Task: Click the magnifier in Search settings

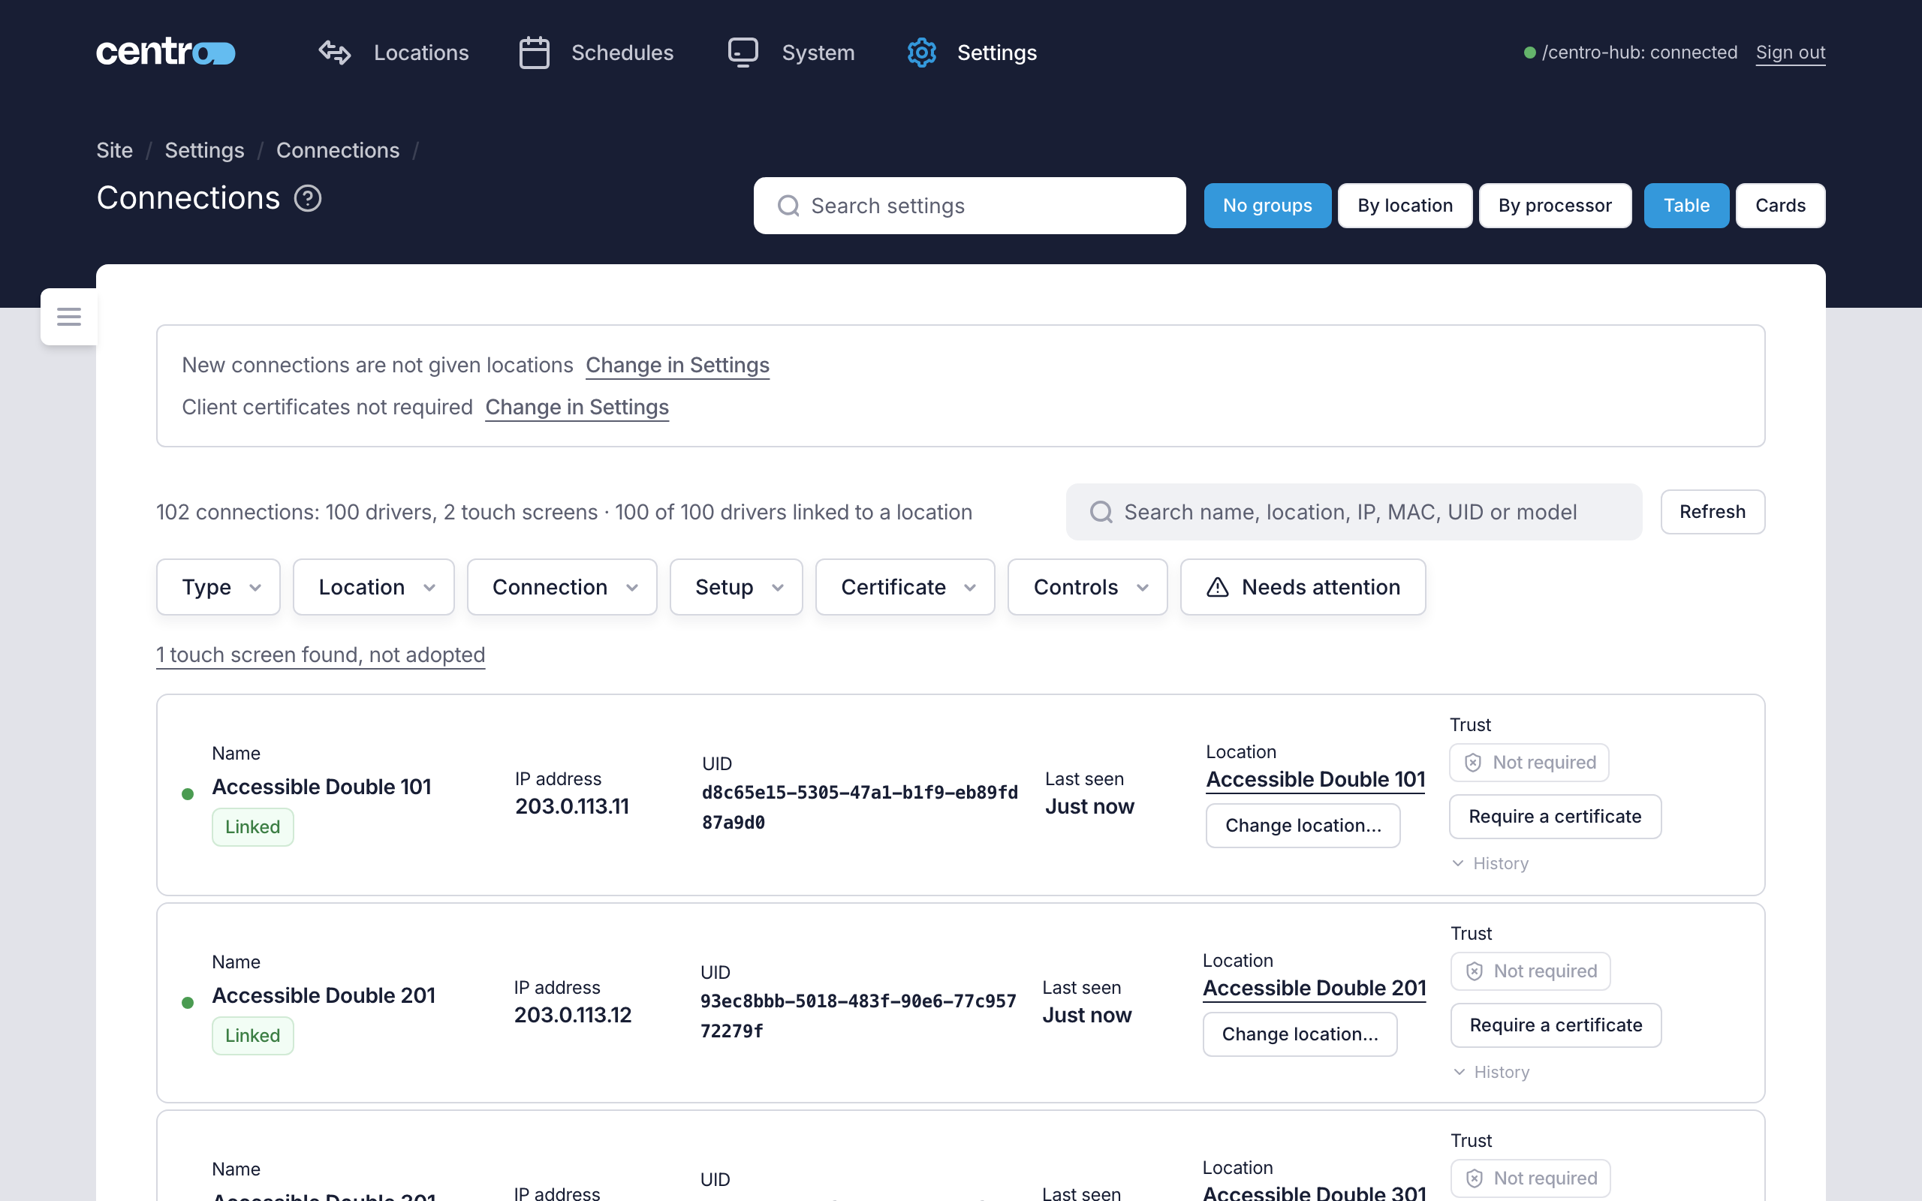Action: [x=788, y=206]
